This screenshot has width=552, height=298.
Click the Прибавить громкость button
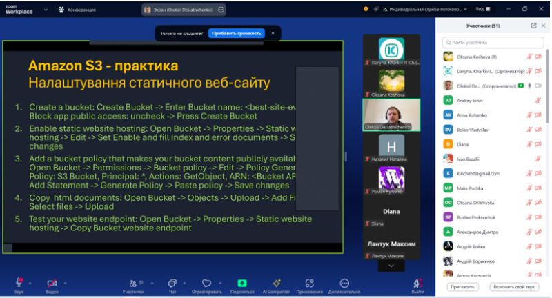point(236,33)
